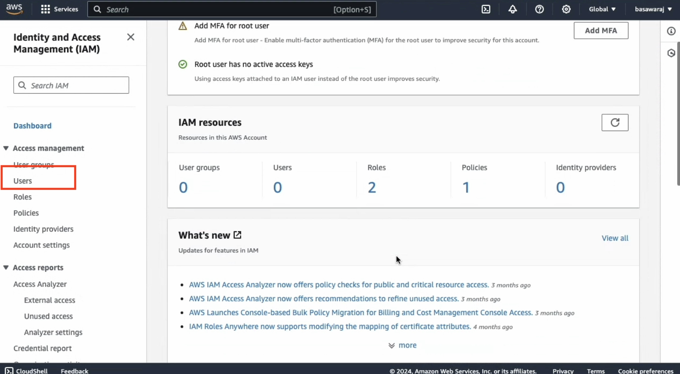Open What's new external link icon
This screenshot has width=680, height=374.
(x=238, y=235)
